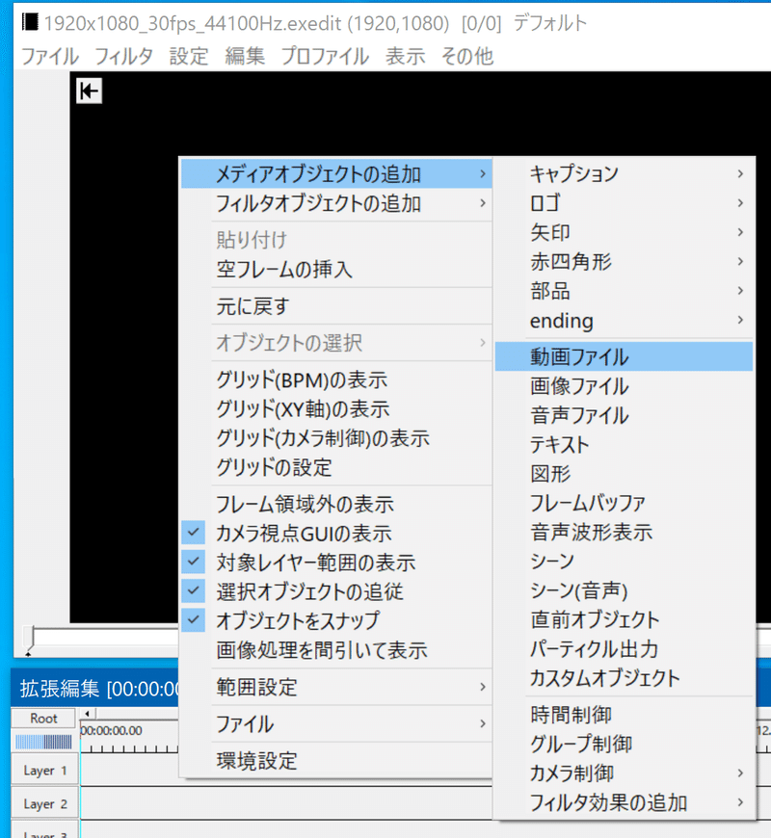Choose フレームバッファ entry
Image resolution: width=771 pixels, height=838 pixels.
[624, 503]
